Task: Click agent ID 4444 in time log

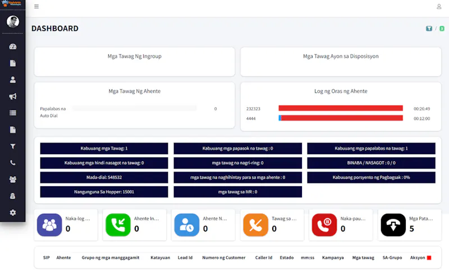Action: [x=251, y=118]
